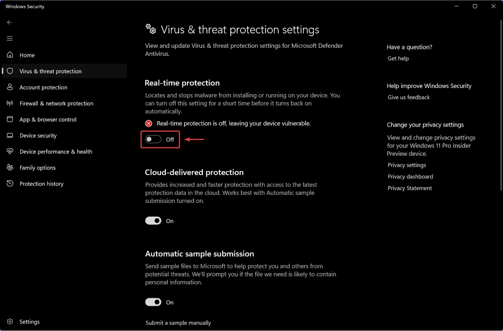Click the Family options people icon
503x331 pixels.
(x=10, y=168)
